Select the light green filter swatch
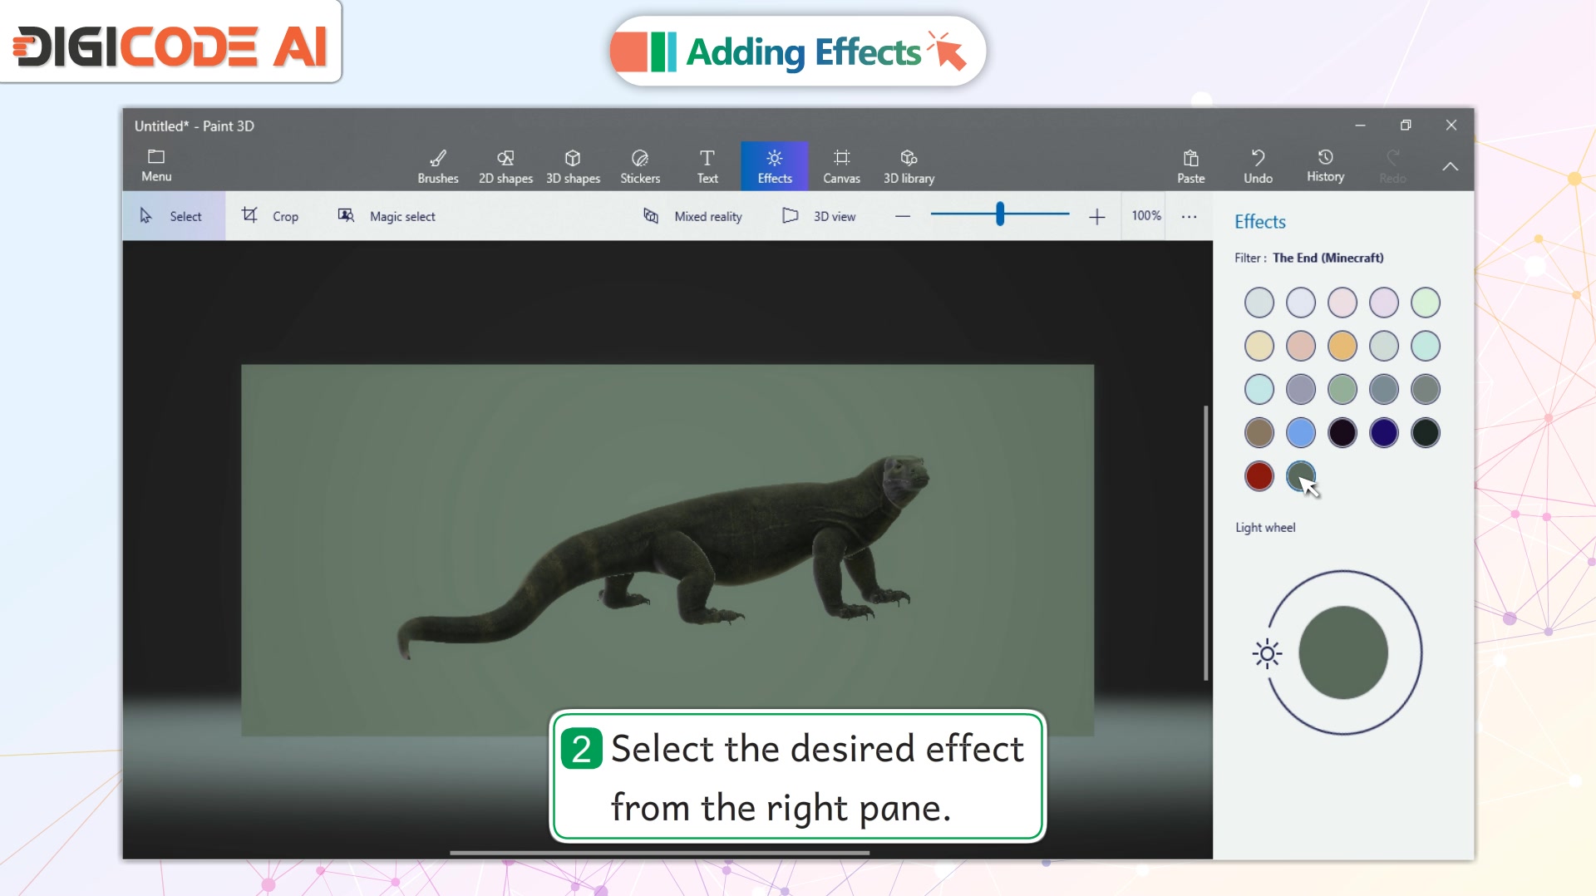 tap(1426, 303)
